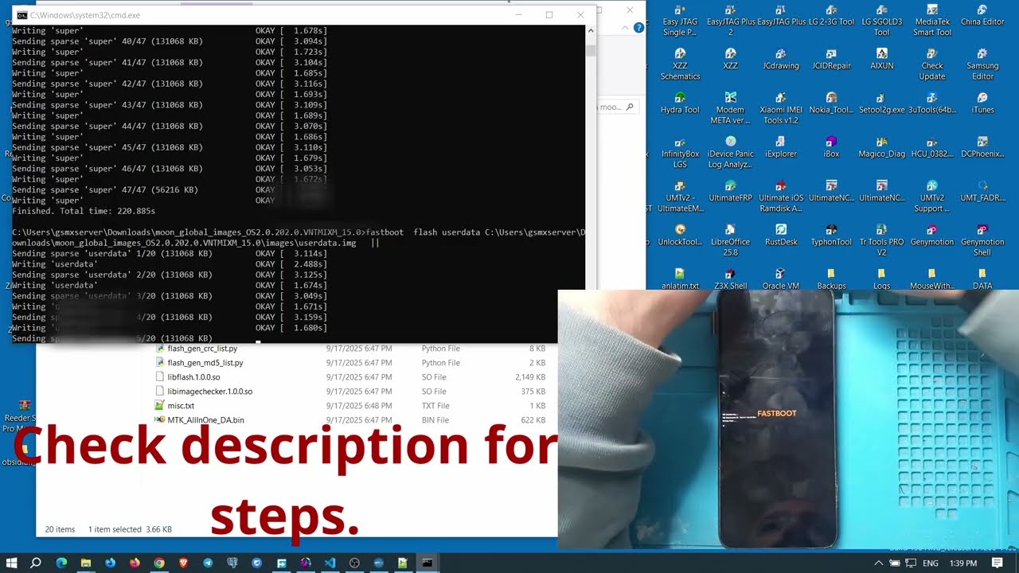Open XZZ Schematics shortcut

[680, 64]
